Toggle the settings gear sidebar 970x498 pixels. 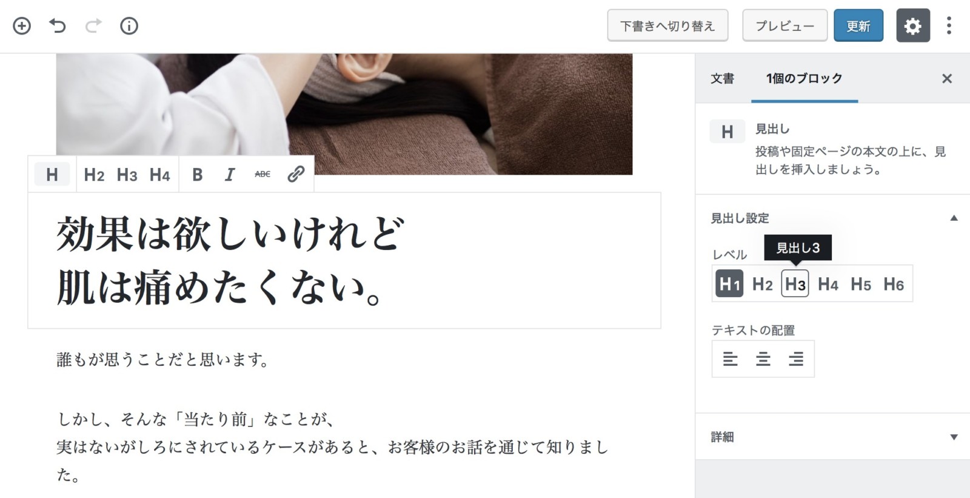click(x=913, y=25)
